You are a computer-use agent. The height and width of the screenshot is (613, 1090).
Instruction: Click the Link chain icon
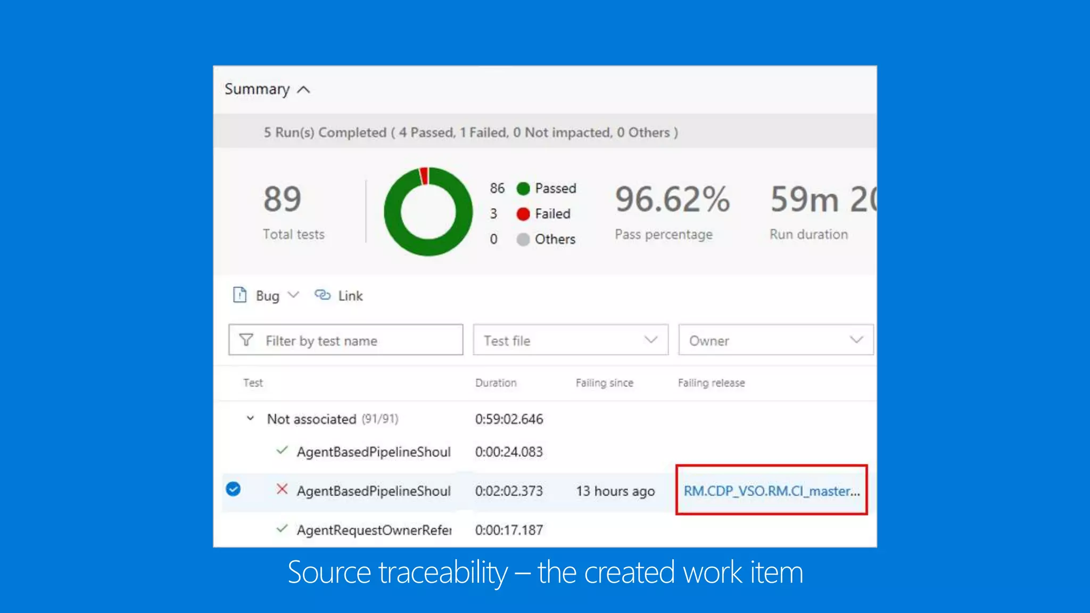(323, 295)
